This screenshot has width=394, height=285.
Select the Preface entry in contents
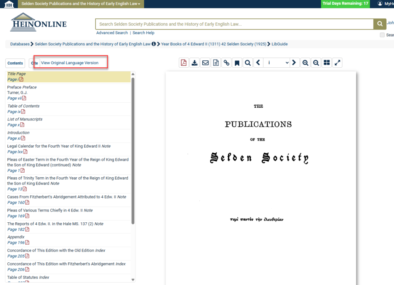pos(14,87)
